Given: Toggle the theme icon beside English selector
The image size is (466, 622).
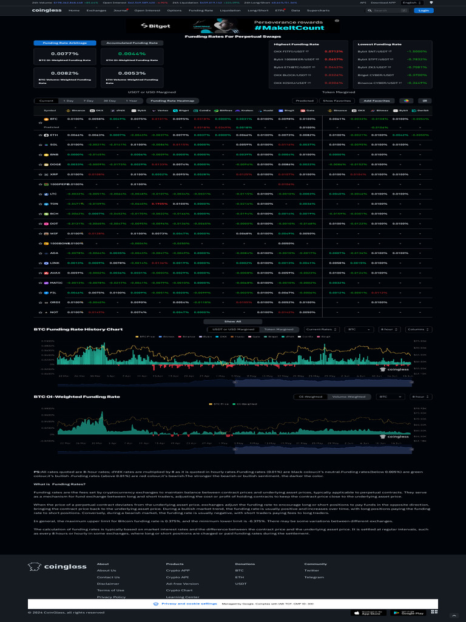Looking at the screenshot, I should coord(431,2).
